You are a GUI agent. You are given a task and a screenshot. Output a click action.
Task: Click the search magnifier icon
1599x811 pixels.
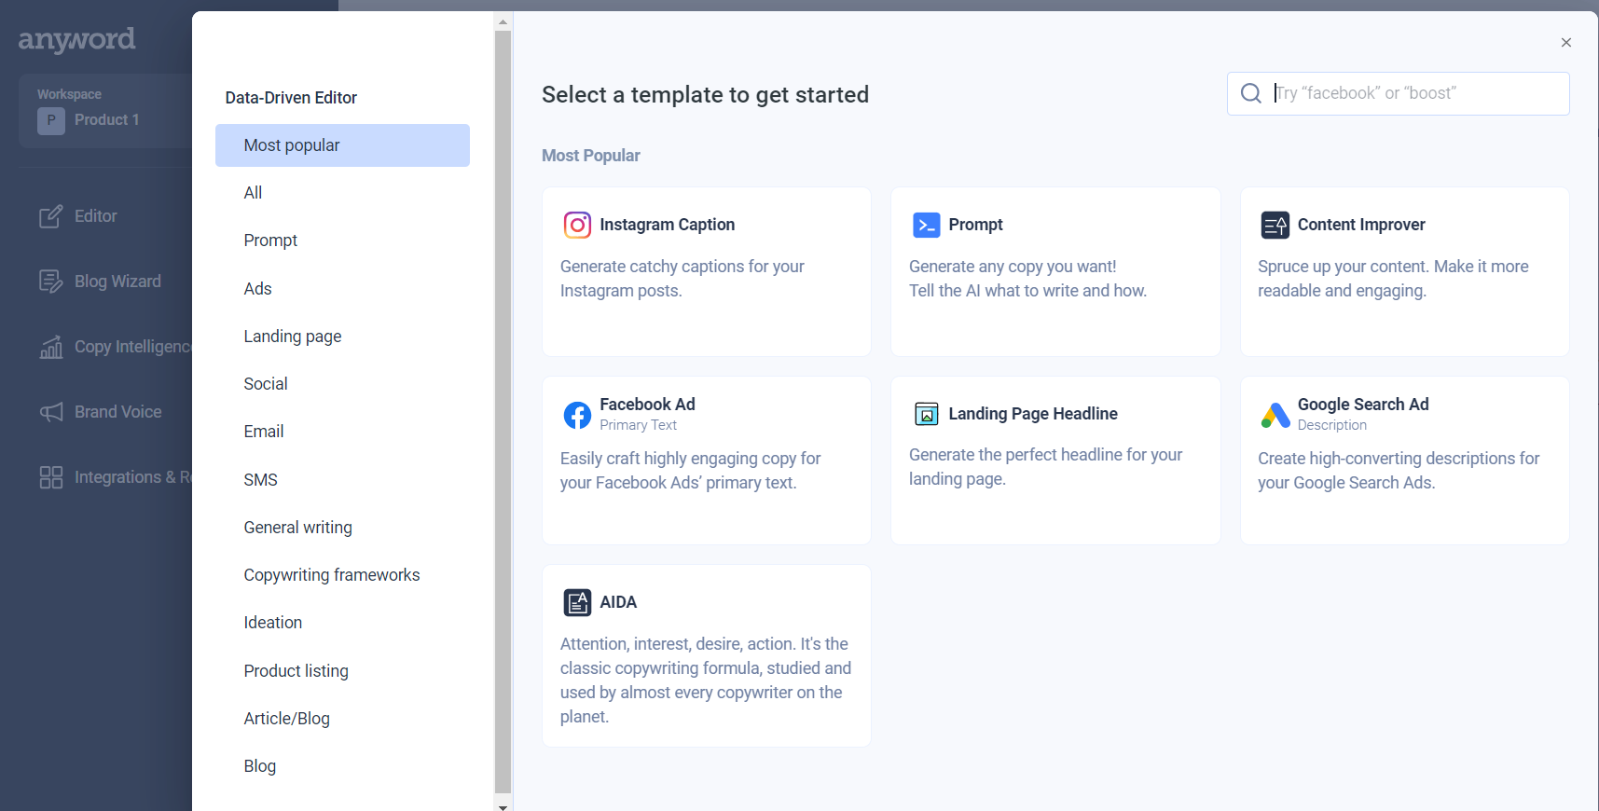[1250, 93]
